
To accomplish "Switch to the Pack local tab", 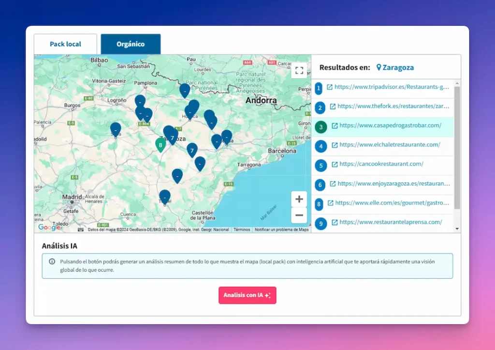I will (x=65, y=44).
